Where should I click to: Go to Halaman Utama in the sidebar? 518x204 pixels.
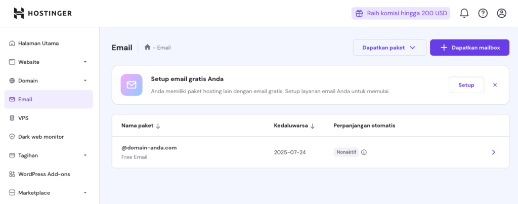point(38,43)
